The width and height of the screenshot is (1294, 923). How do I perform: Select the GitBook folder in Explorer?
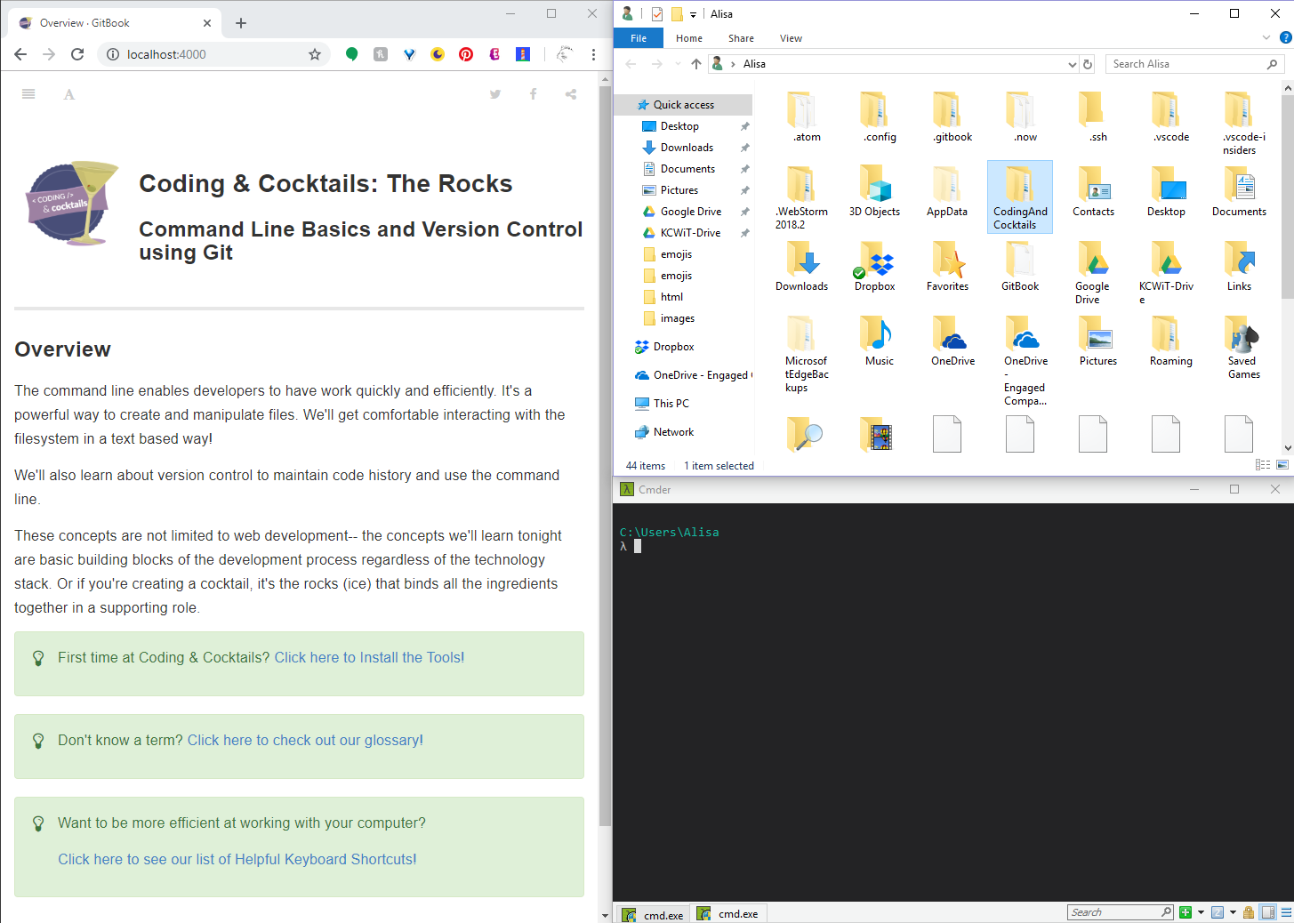(1020, 266)
